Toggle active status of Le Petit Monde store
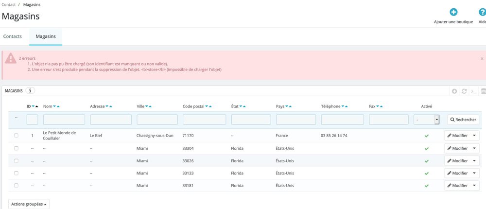The image size is (486, 209). tap(426, 136)
